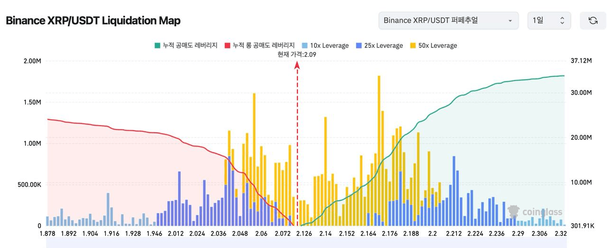This screenshot has width=607, height=248.
Task: Click the refresh icon button
Action: 593,20
